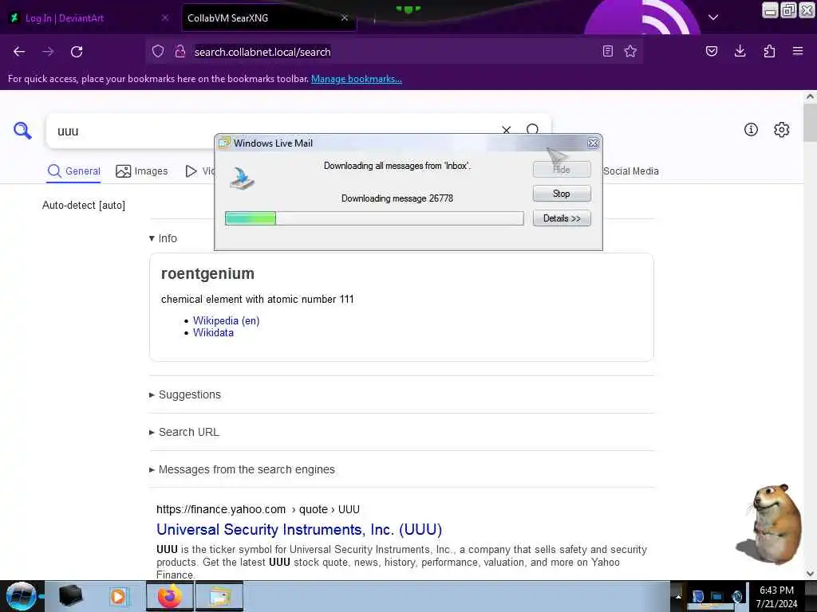Stop the Windows Live Mail download
The image size is (817, 612).
click(x=562, y=194)
